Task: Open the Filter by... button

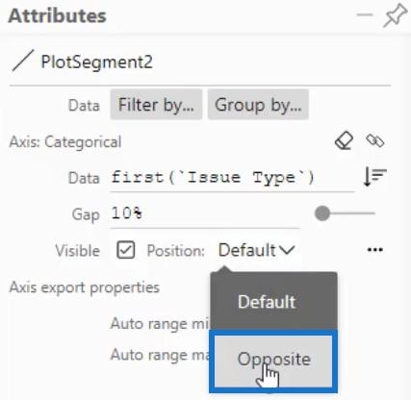Action: point(156,105)
